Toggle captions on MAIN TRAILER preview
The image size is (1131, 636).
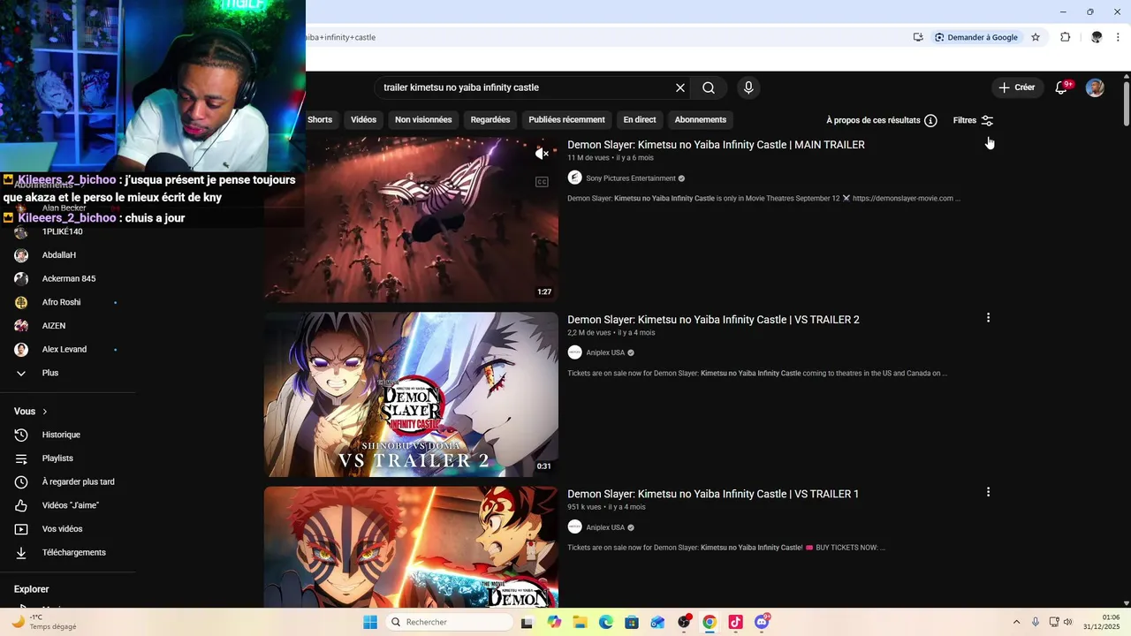pyautogui.click(x=542, y=182)
